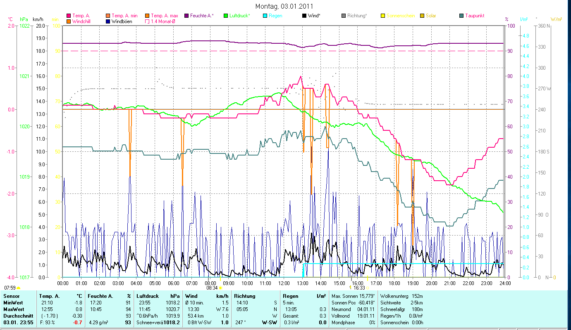Click the 08:34 sunrise time marker
Screen dimensions: 571x330
click(212, 288)
